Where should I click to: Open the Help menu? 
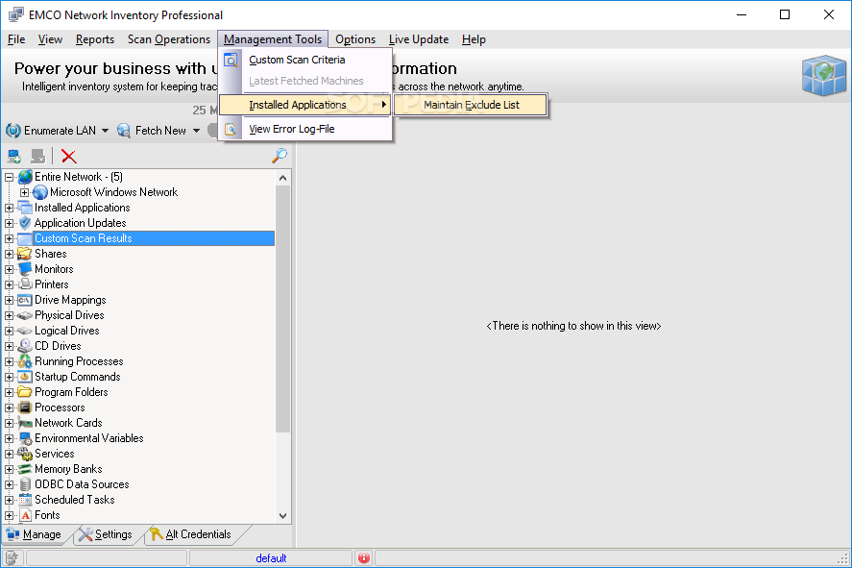(474, 39)
